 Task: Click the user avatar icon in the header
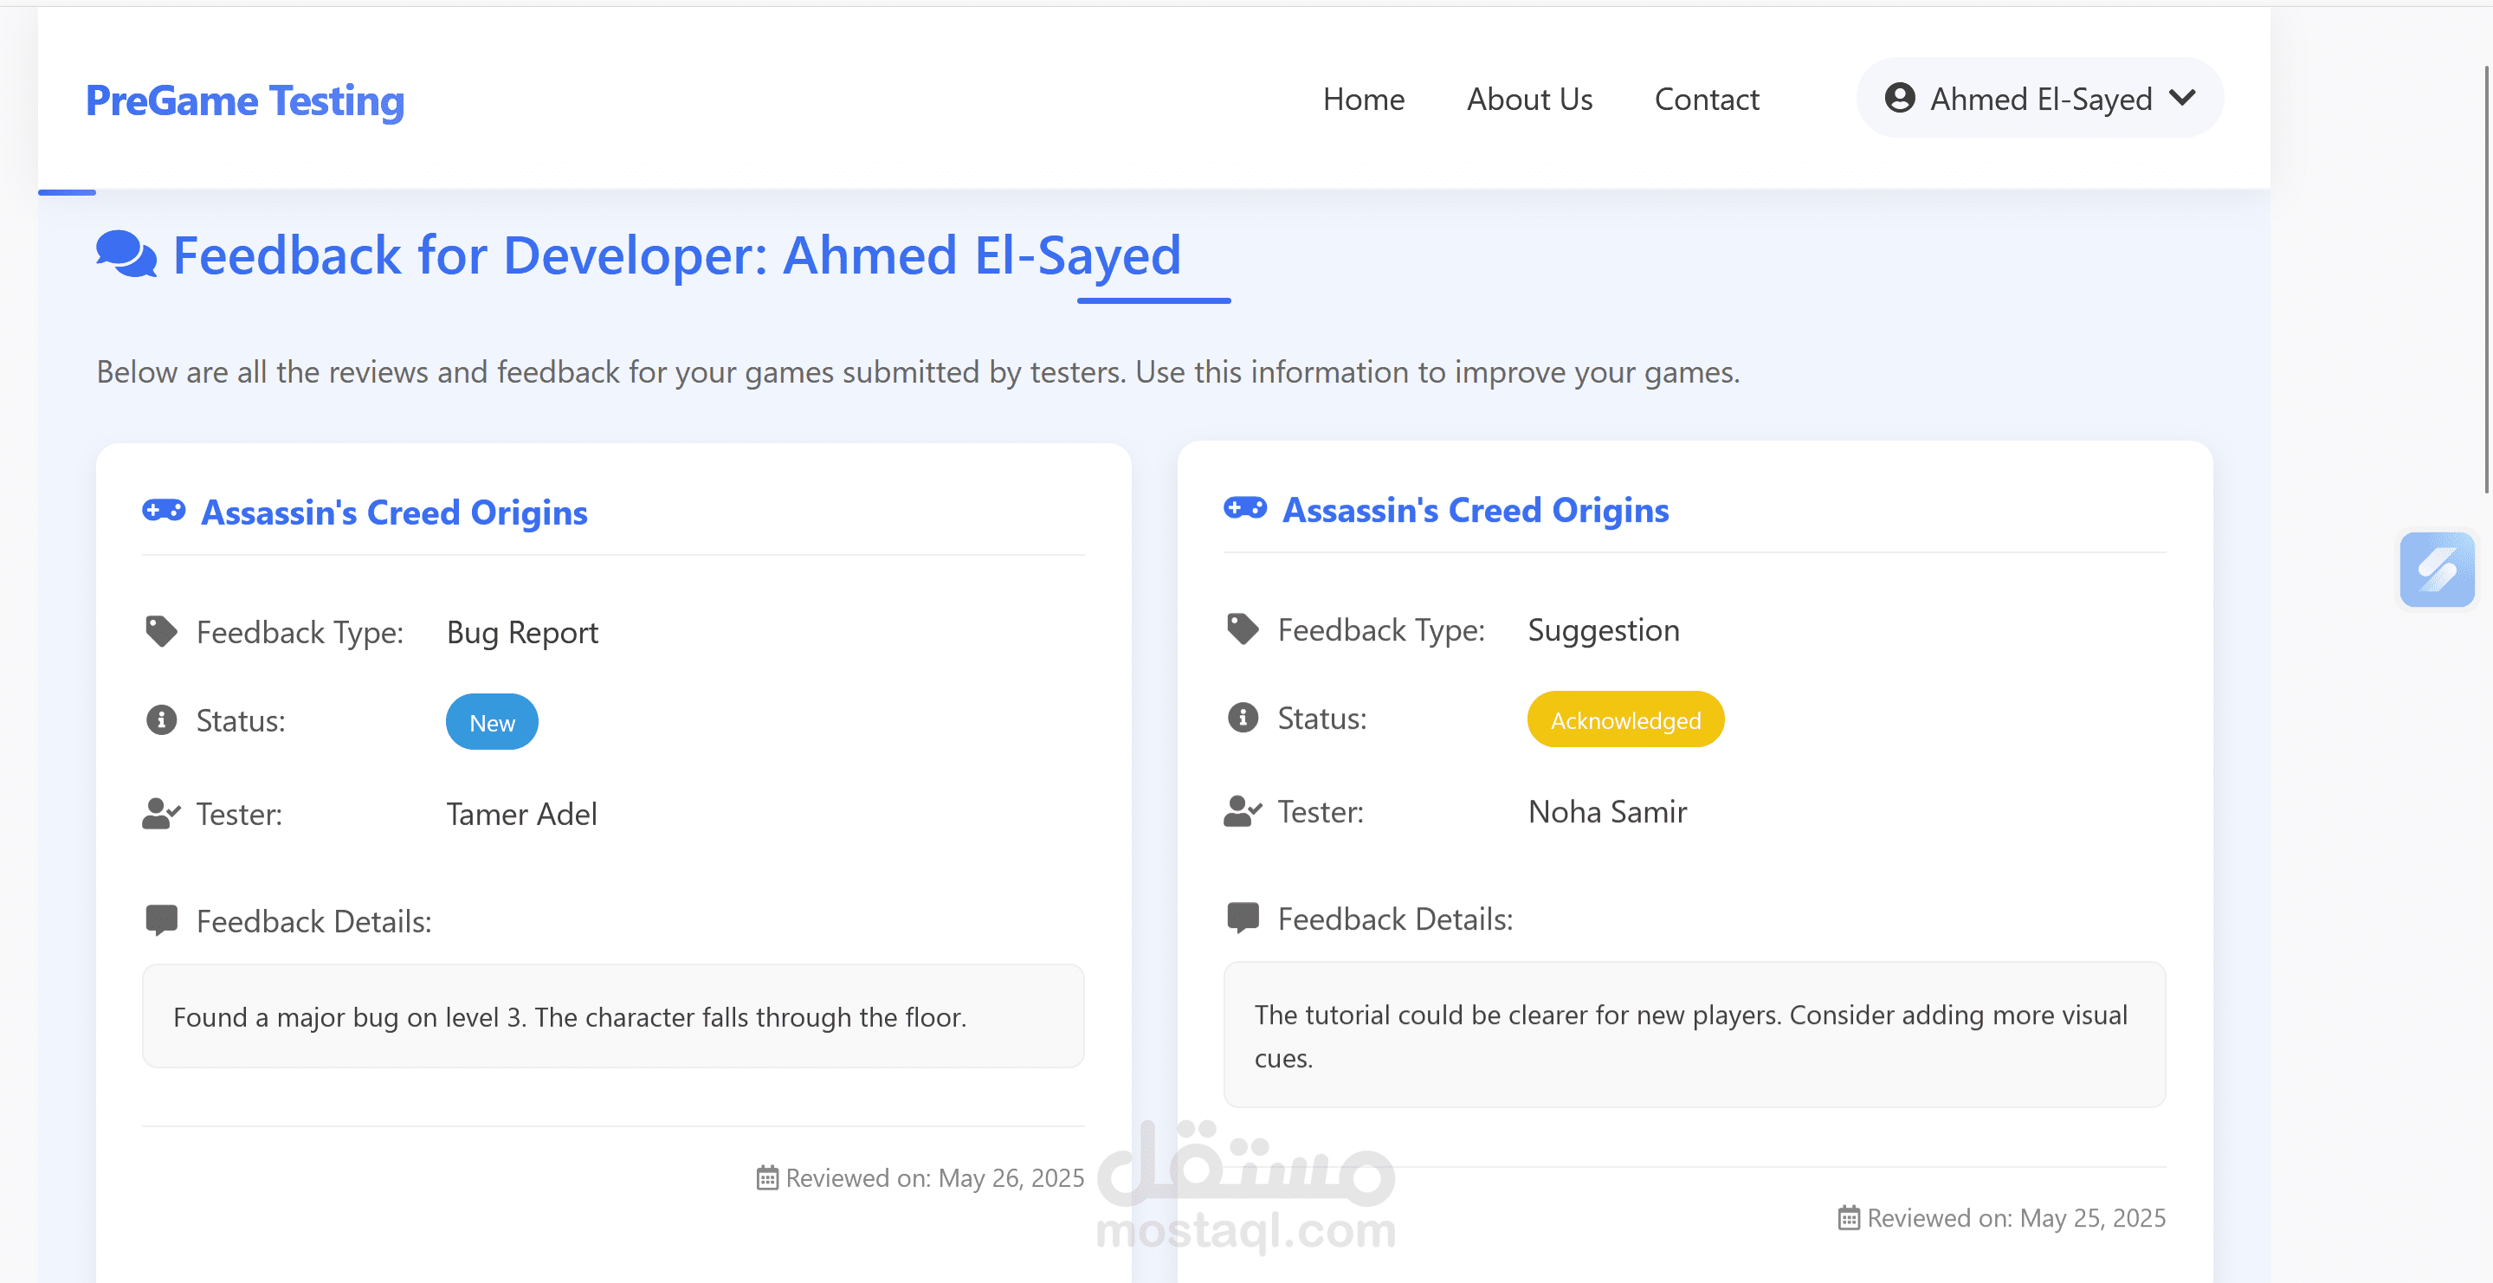[1899, 98]
